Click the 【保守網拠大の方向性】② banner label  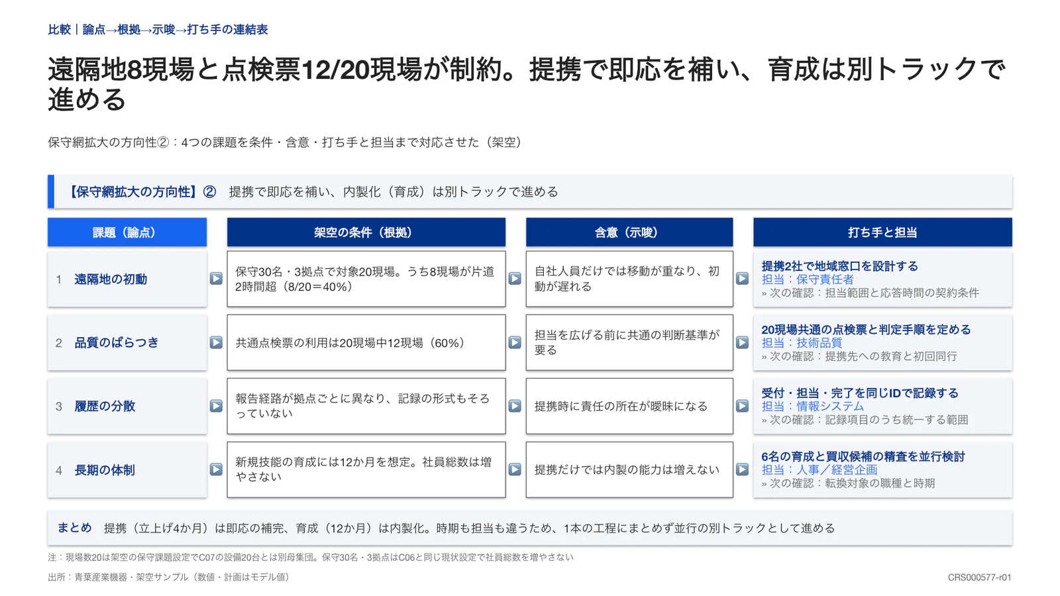tap(141, 192)
